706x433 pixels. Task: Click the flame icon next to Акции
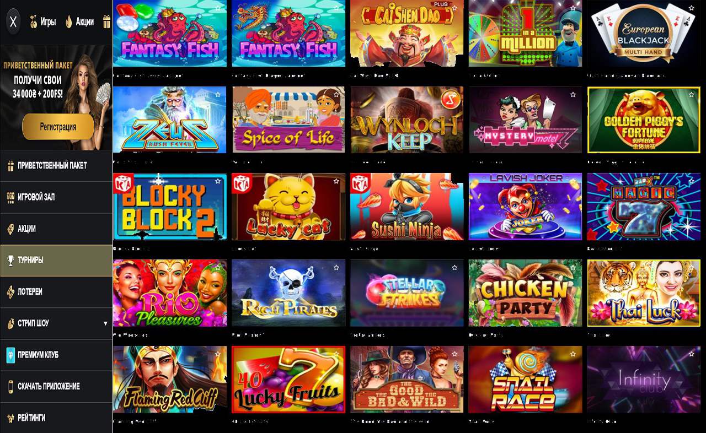[x=69, y=22]
